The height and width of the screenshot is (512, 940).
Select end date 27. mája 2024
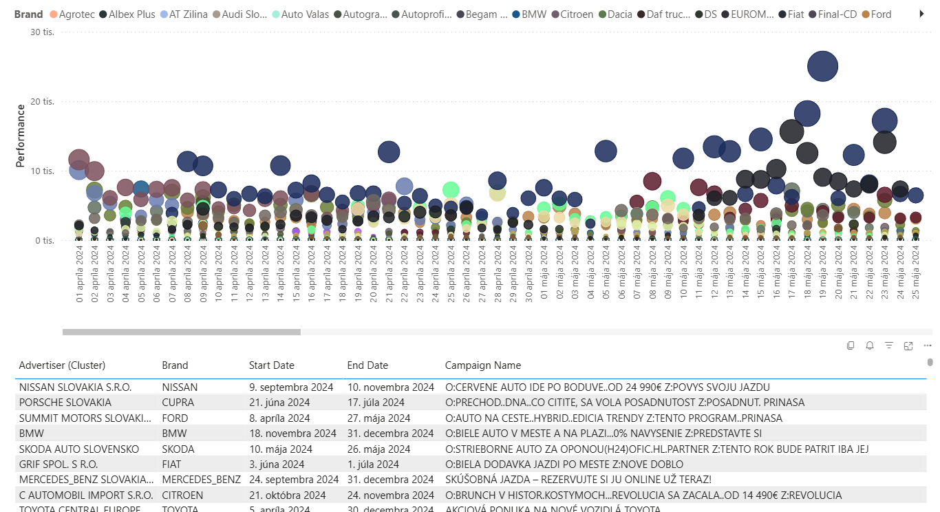tap(379, 418)
